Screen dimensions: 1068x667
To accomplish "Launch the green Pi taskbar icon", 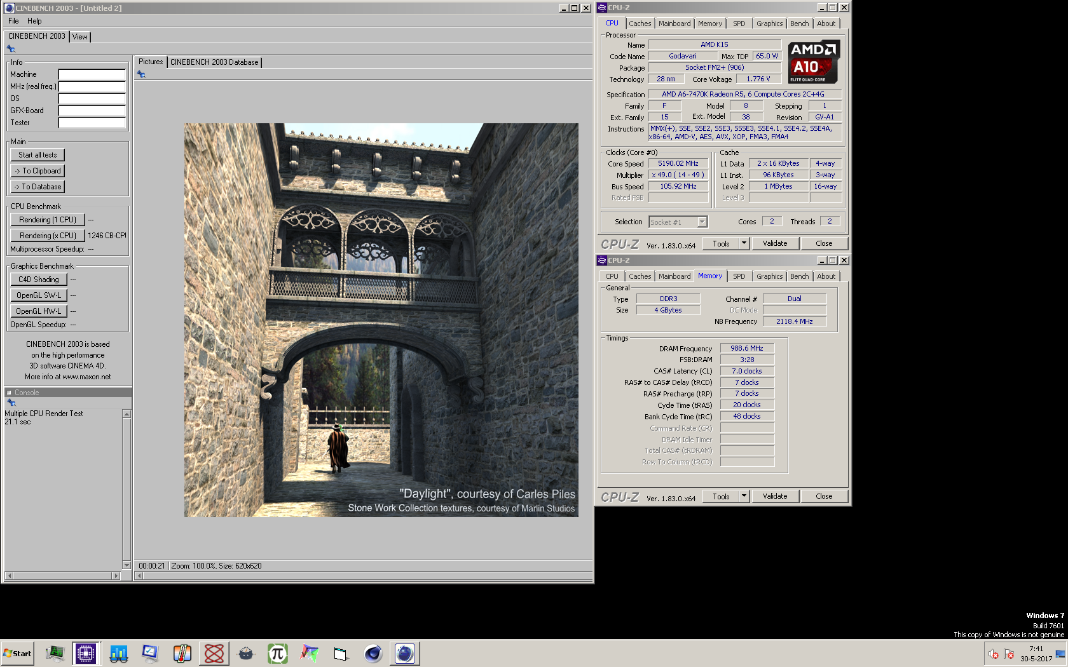I will tap(277, 653).
